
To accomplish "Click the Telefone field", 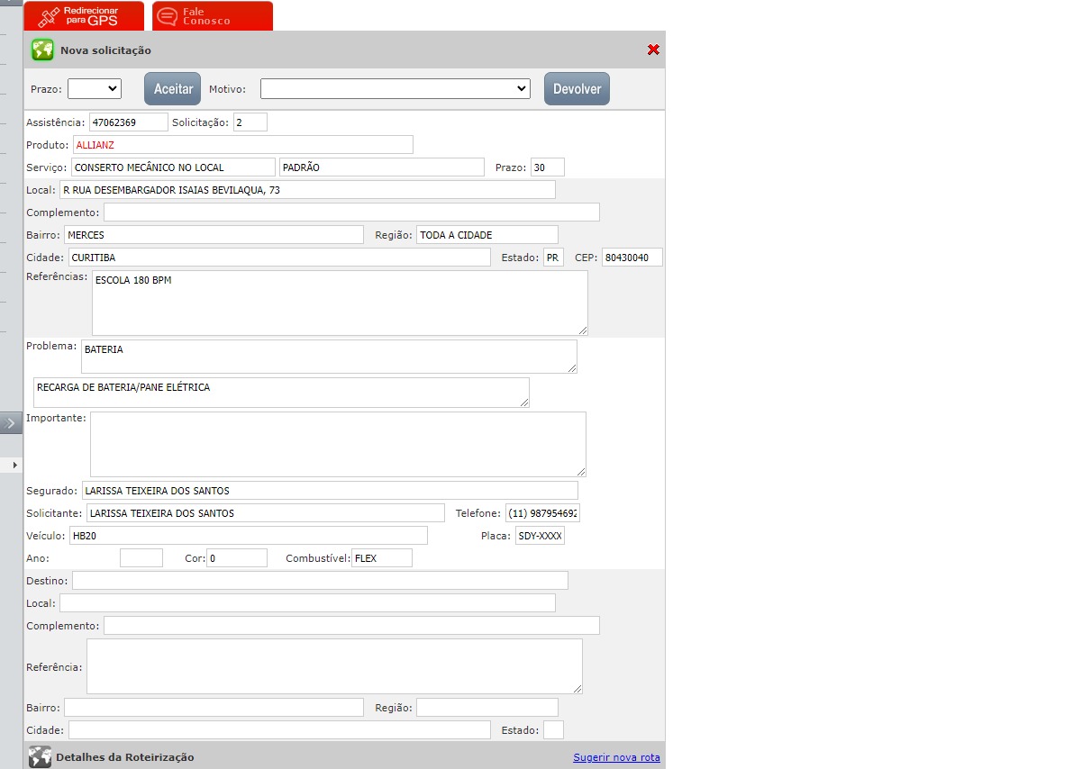I will click(x=542, y=512).
